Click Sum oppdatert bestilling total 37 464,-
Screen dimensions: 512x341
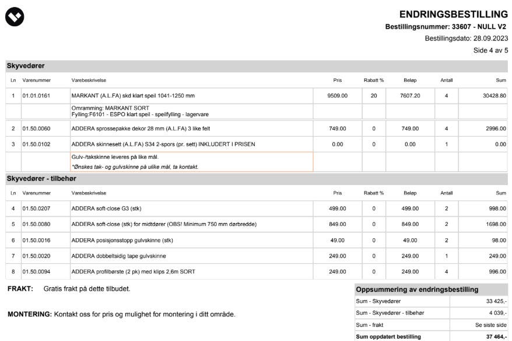[x=496, y=337]
